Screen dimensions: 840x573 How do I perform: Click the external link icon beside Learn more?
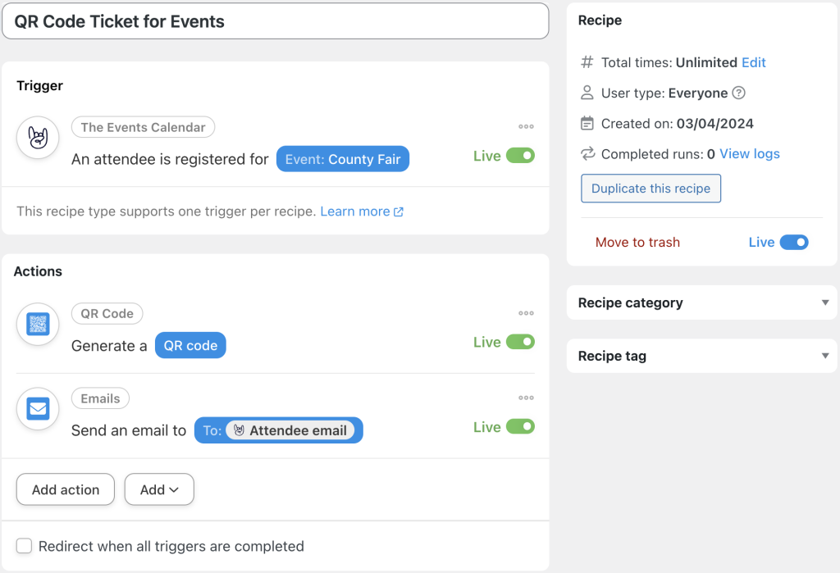coord(399,212)
